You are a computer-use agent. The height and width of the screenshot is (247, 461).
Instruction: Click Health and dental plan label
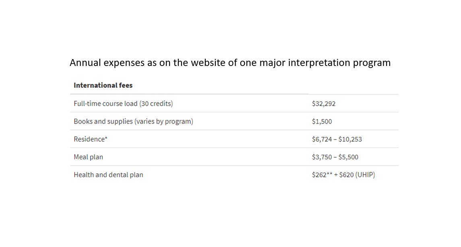(x=108, y=175)
